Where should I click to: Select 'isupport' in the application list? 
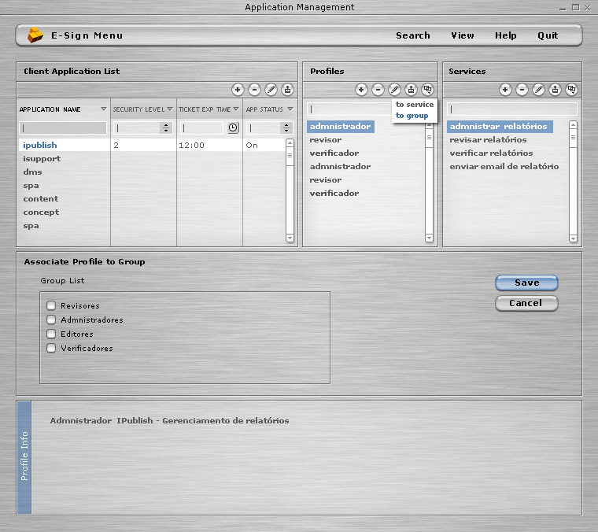[42, 159]
